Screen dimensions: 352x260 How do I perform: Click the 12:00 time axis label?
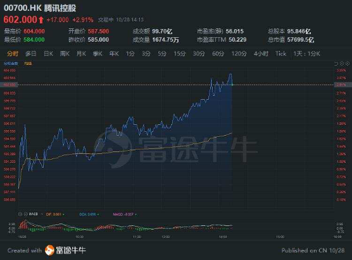point(166,237)
